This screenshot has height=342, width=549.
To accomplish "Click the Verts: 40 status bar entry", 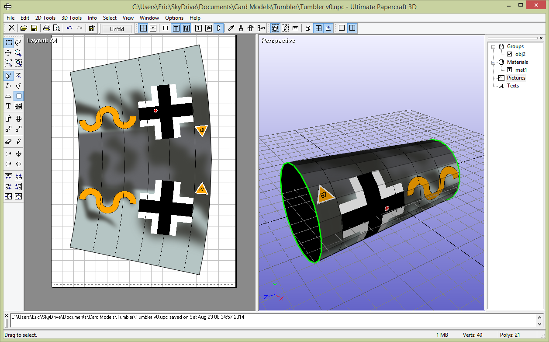I will tap(473, 335).
